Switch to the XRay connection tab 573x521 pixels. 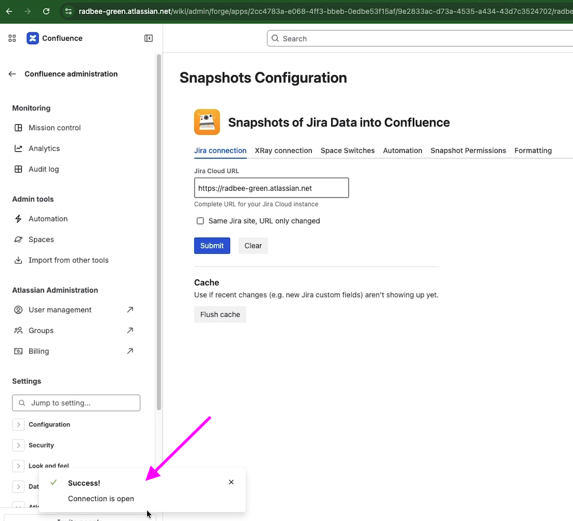284,151
